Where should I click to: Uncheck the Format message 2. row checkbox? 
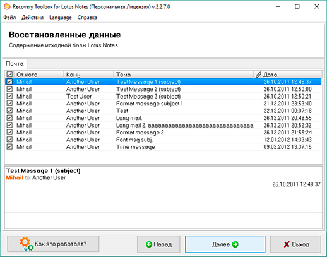(9, 132)
